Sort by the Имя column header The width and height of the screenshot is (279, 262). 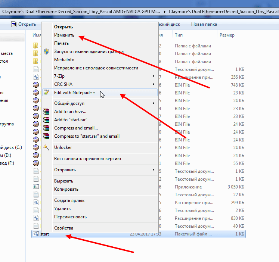37,35
